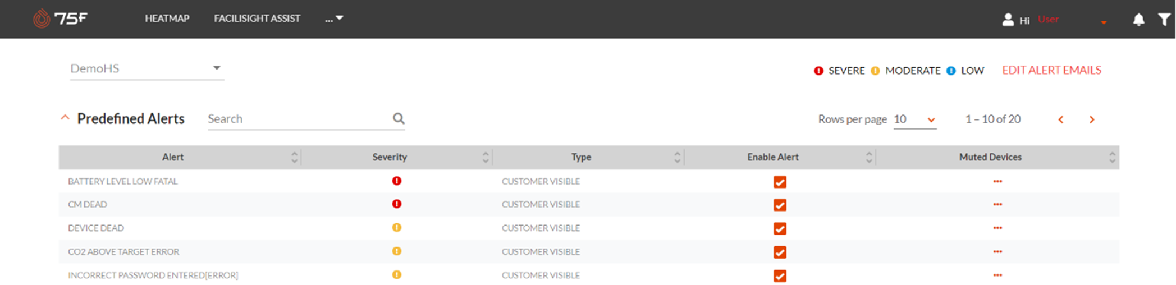1176x285 pixels.
Task: Collapse the Predefined Alerts section
Action: tap(65, 118)
